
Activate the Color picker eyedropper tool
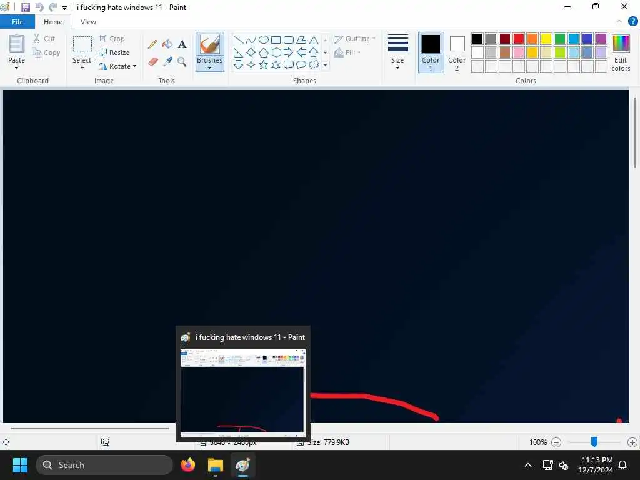click(x=167, y=62)
